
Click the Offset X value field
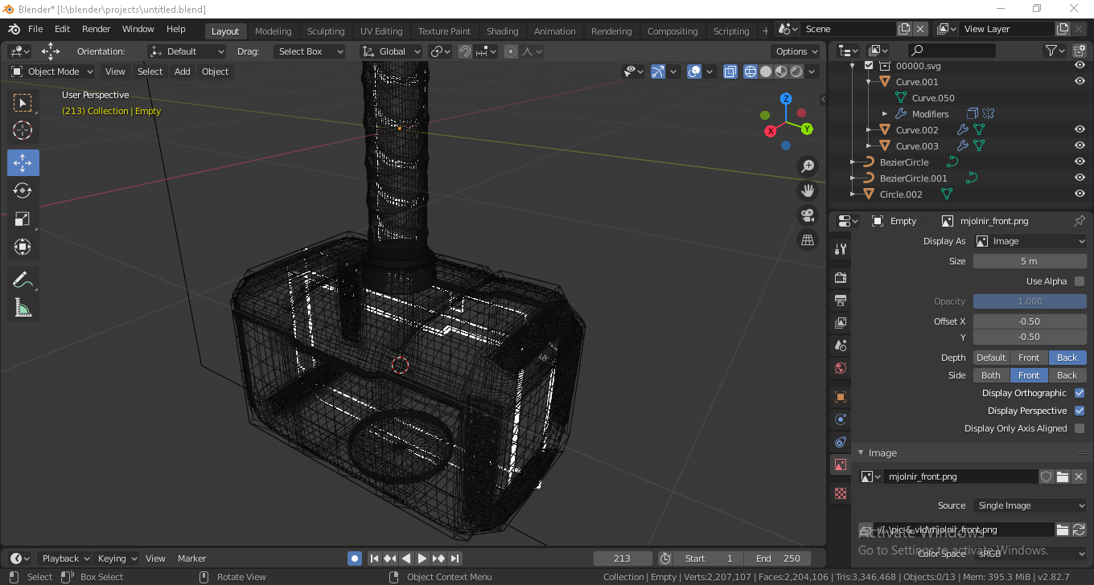pyautogui.click(x=1030, y=321)
